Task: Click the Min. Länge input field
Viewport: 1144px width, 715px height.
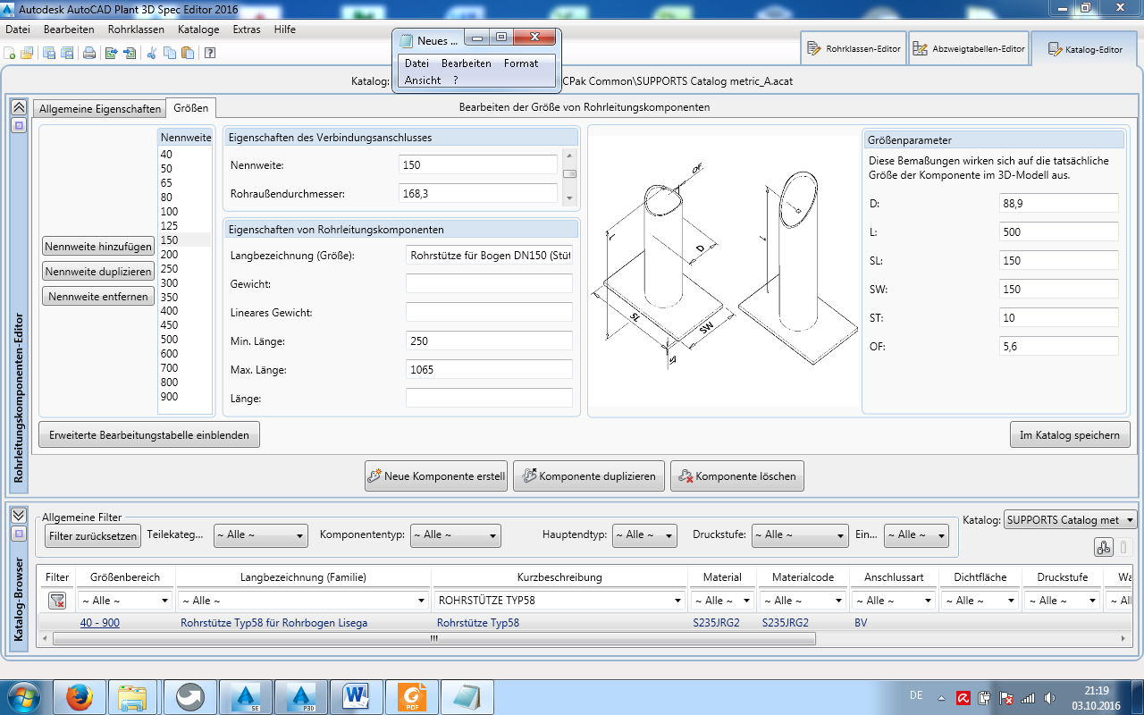Action: coord(489,341)
